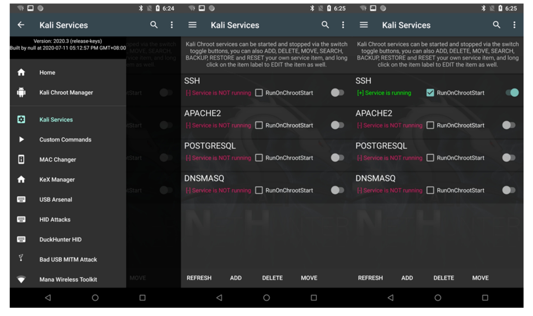Screen dimensions: 533x316
Task: Tap ADD on the middle screen
Action: point(236,278)
